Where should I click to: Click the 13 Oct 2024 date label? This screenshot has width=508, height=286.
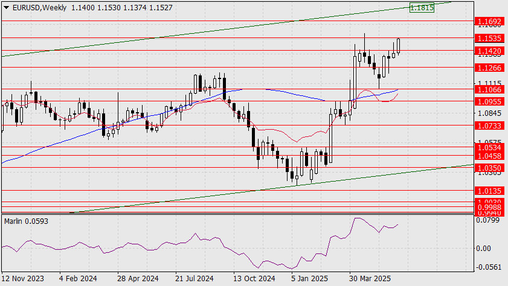coord(254,279)
